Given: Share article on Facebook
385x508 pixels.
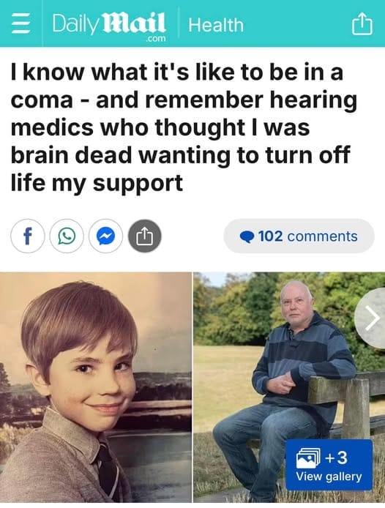Looking at the screenshot, I should [x=28, y=236].
